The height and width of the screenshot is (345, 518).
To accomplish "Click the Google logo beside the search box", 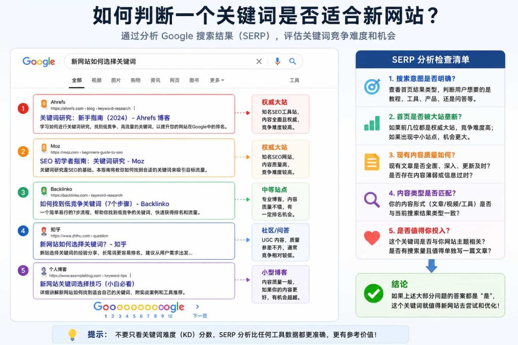I will pyautogui.click(x=38, y=61).
